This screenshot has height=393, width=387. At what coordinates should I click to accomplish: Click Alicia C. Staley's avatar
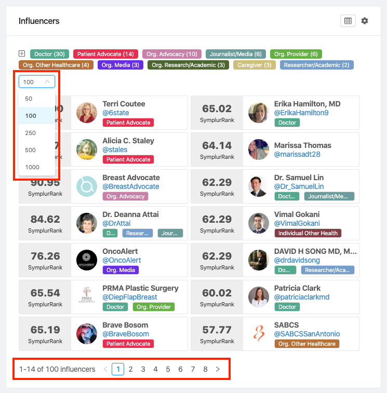87,150
